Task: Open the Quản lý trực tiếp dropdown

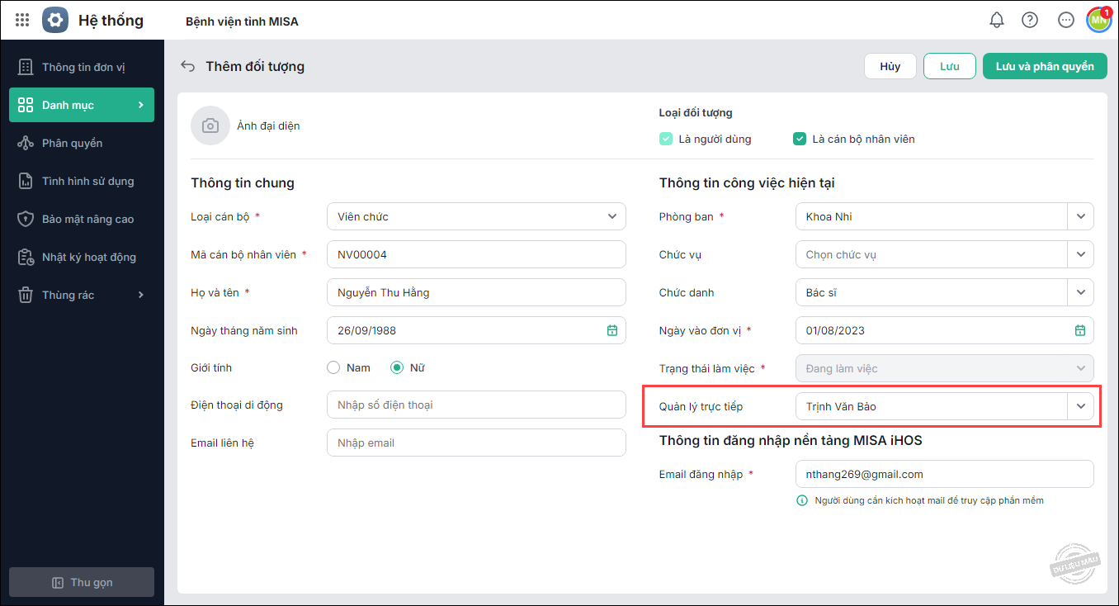Action: pyautogui.click(x=1080, y=406)
